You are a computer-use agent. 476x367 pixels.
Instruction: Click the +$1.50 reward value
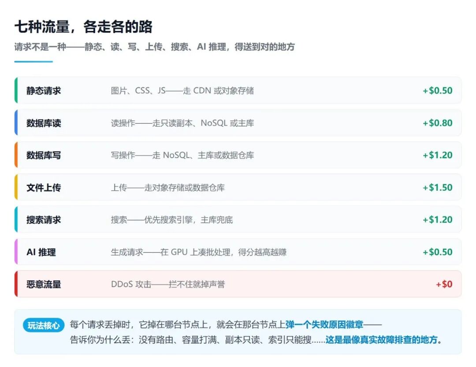pyautogui.click(x=438, y=187)
